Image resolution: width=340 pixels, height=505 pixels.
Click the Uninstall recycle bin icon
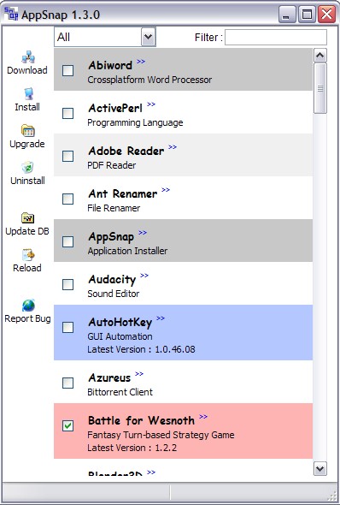[27, 167]
